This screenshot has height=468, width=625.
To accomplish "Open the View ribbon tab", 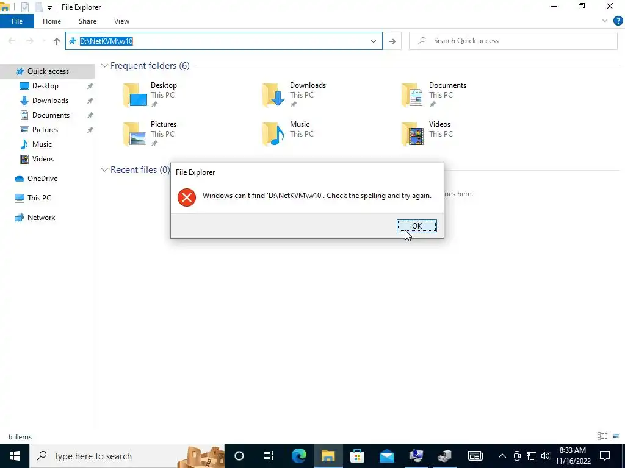I will coord(121,21).
